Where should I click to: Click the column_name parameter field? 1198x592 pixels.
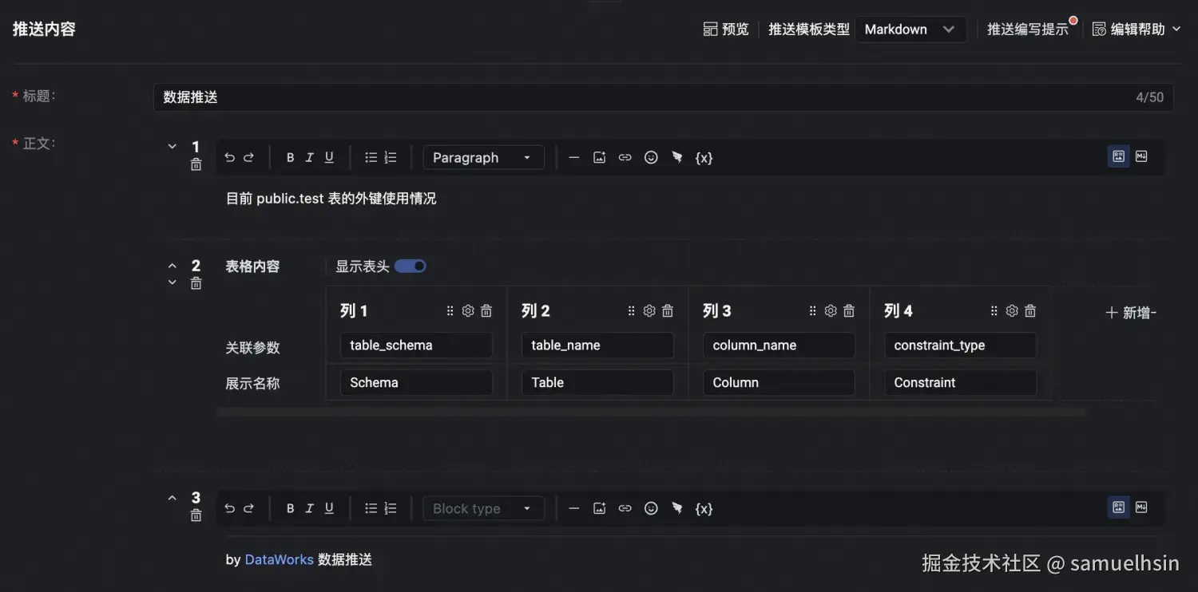pos(779,345)
